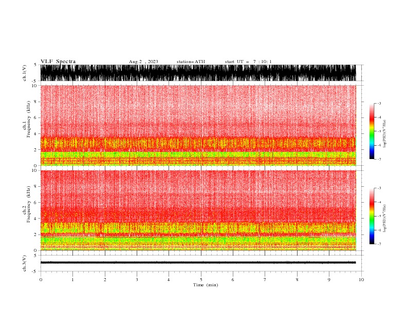Click the "ch.1(V)" axis label
Viewport: 407px width, 314px height.
tap(25, 73)
